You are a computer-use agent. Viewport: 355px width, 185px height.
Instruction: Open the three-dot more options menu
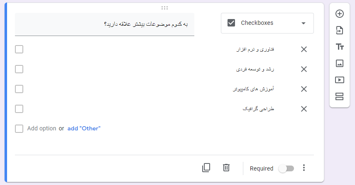click(304, 168)
